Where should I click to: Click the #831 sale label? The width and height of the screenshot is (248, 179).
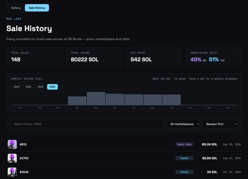tap(23, 145)
